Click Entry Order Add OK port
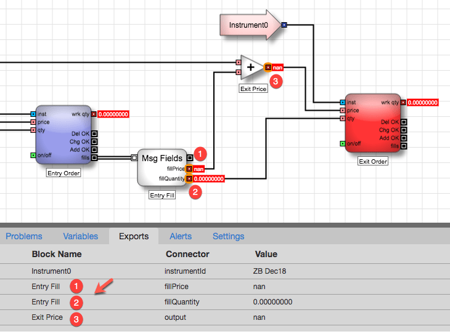This screenshot has width=450, height=334. [x=94, y=149]
